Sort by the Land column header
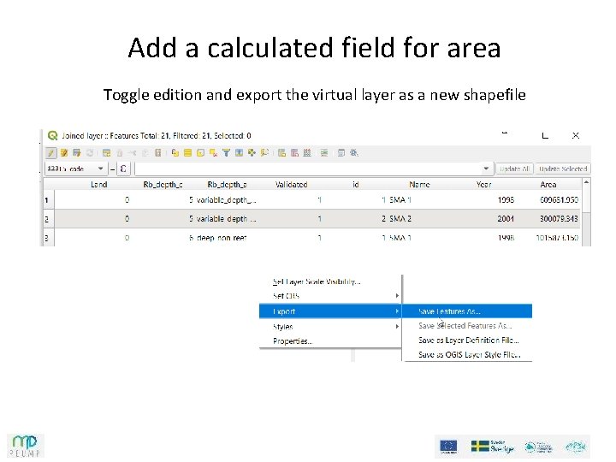The image size is (616, 462). click(x=98, y=185)
